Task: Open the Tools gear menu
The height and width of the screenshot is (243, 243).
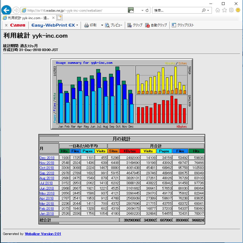Action: pyautogui.click(x=231, y=10)
